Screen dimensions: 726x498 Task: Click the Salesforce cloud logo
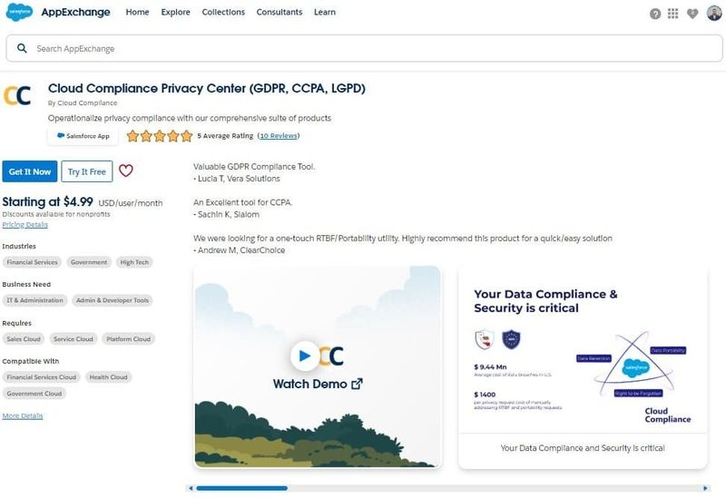[x=19, y=12]
